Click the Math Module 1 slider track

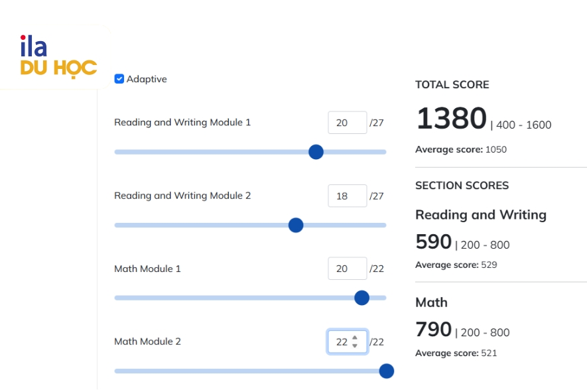199,298
